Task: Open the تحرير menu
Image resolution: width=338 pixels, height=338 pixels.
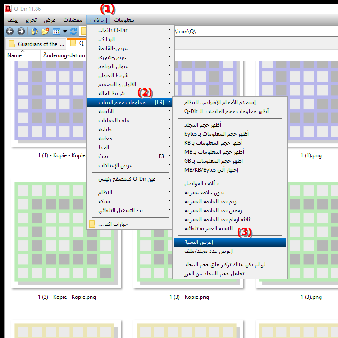Action: point(31,20)
